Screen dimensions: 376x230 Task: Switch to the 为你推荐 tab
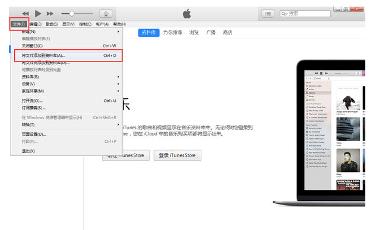pos(172,33)
